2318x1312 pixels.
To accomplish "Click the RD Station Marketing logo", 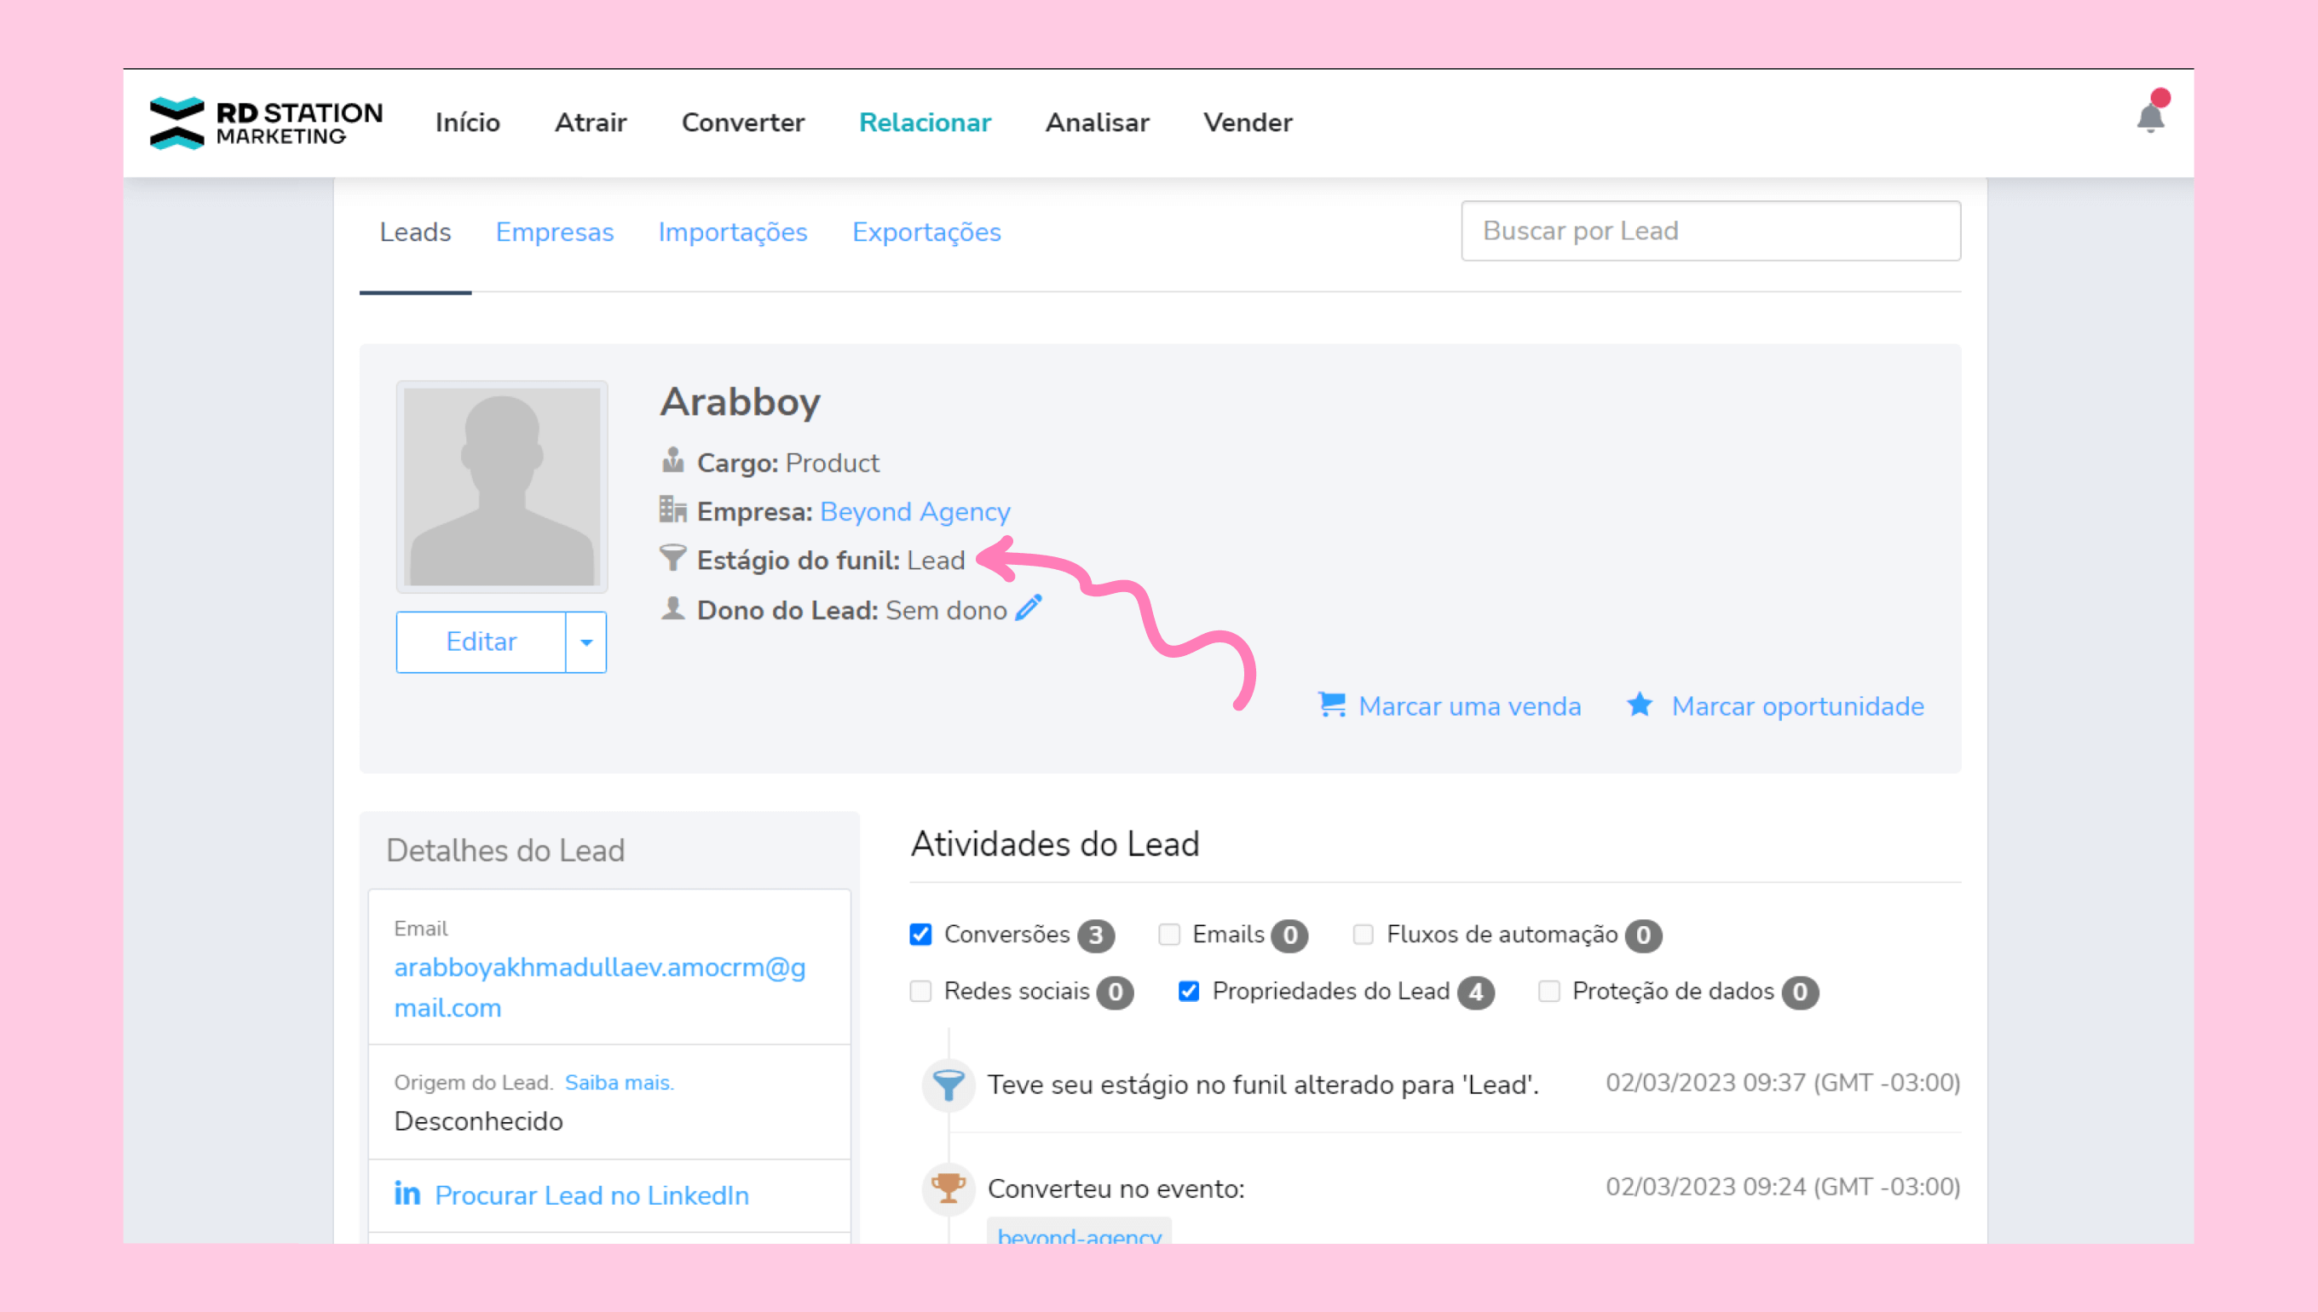I will [266, 123].
